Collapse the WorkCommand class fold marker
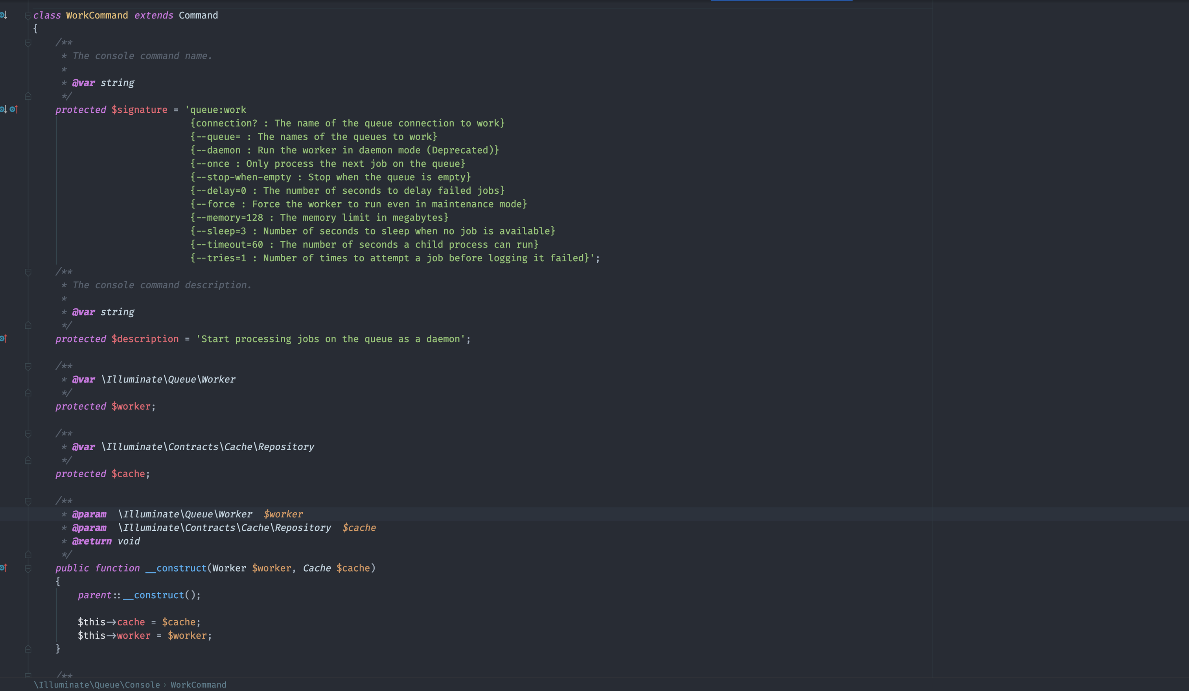This screenshot has width=1189, height=691. pyautogui.click(x=28, y=16)
